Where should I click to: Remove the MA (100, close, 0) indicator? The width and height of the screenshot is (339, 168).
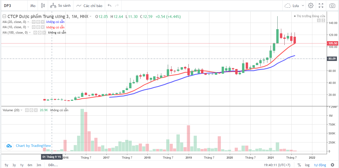44,33
